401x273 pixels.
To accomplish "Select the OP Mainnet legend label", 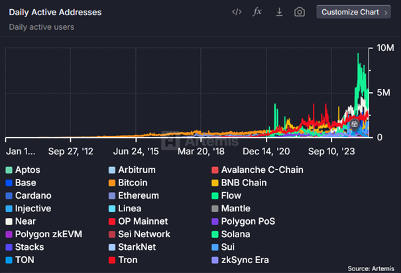I will click(143, 221).
